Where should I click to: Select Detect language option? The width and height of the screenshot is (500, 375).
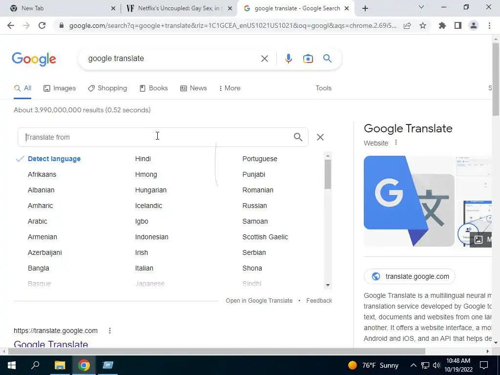[x=54, y=159]
